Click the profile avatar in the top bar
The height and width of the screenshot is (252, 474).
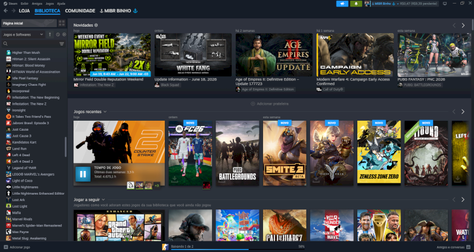click(367, 4)
